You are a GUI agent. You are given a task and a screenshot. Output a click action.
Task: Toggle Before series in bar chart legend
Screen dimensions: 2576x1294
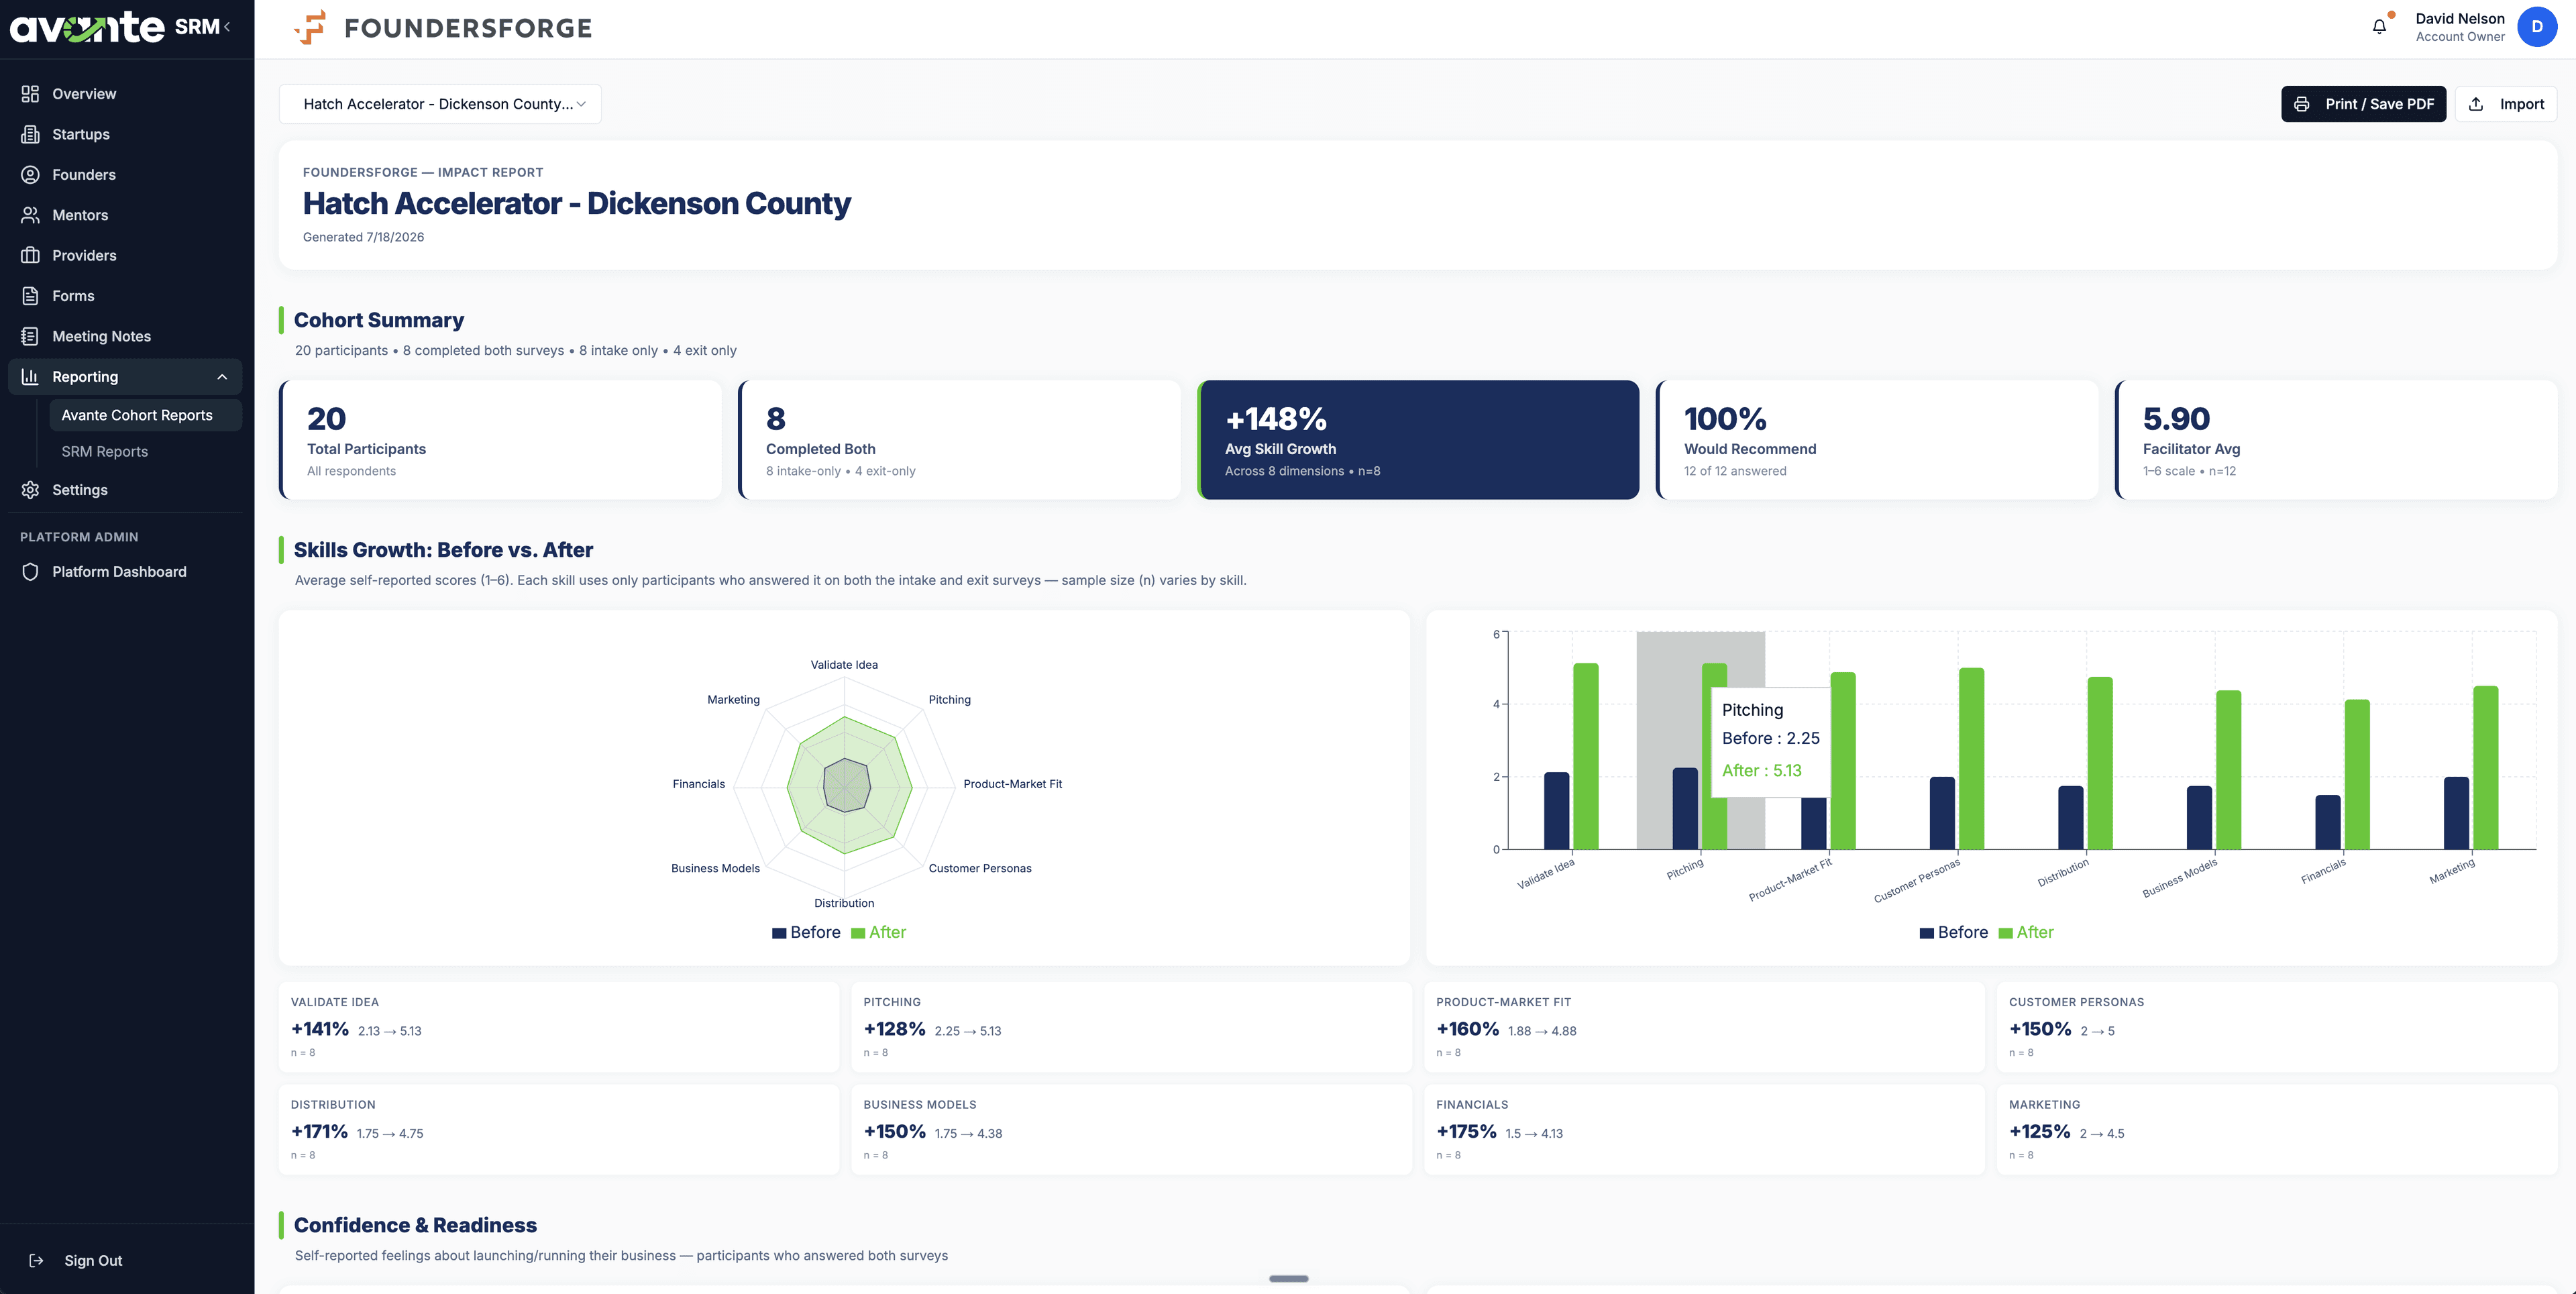point(1954,932)
